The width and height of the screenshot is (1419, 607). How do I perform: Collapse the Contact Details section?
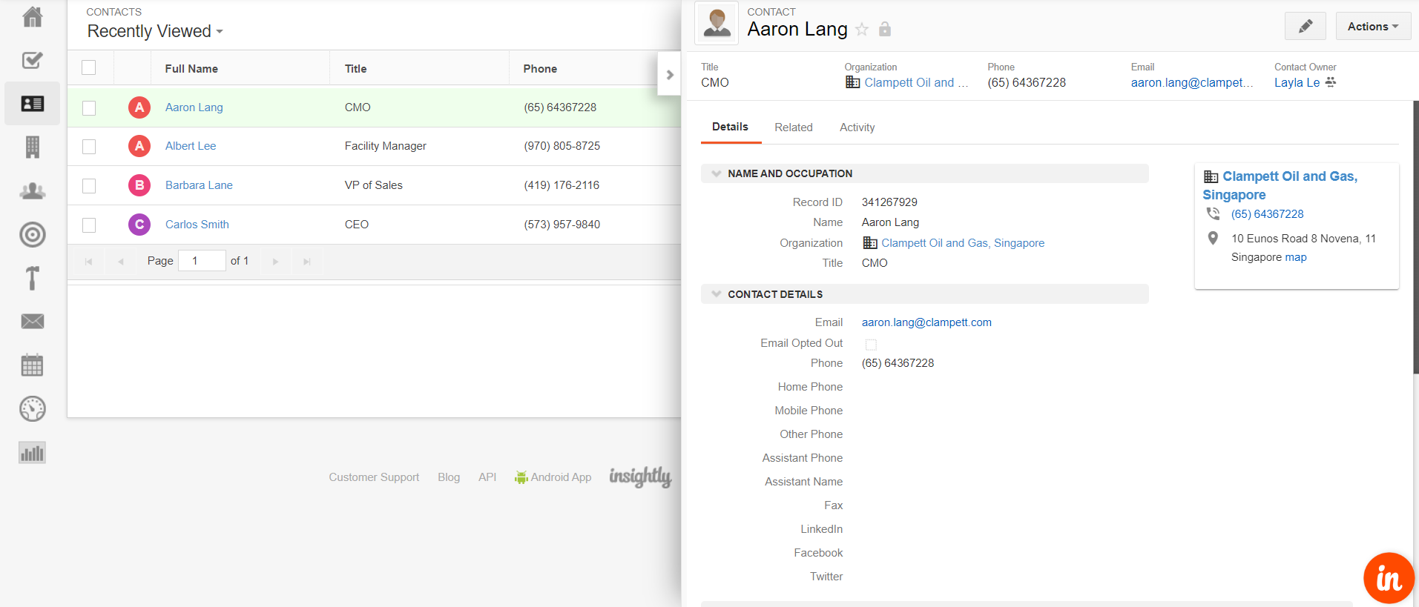716,294
